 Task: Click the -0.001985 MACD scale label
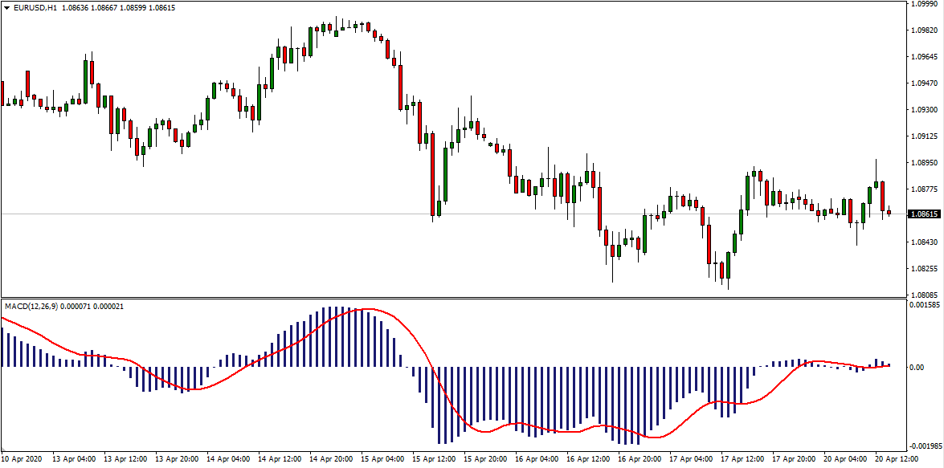(926, 446)
